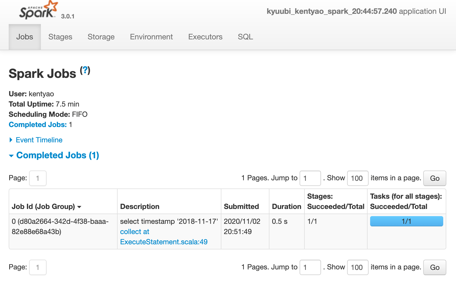Viewport: 456px width, 295px height.
Task: Open the Storage tab
Action: click(x=101, y=37)
